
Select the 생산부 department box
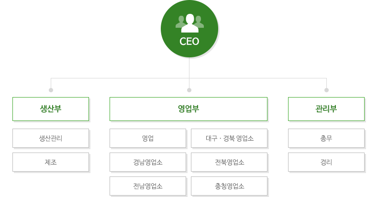click(x=51, y=109)
